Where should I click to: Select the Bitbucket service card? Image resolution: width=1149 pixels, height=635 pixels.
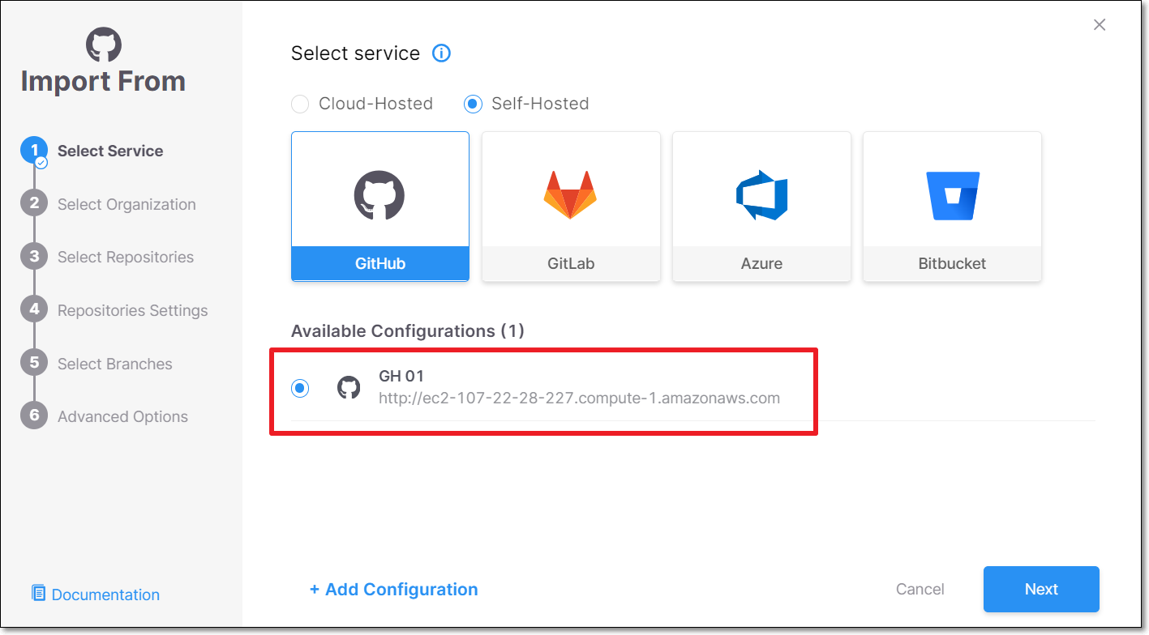point(952,207)
